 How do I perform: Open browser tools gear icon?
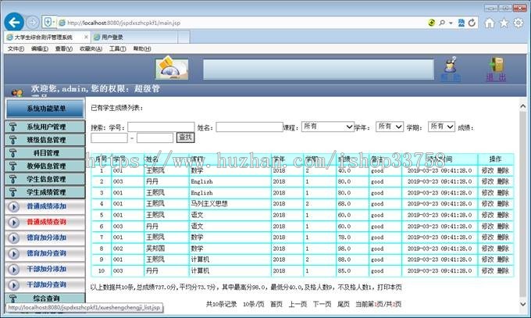coord(519,23)
